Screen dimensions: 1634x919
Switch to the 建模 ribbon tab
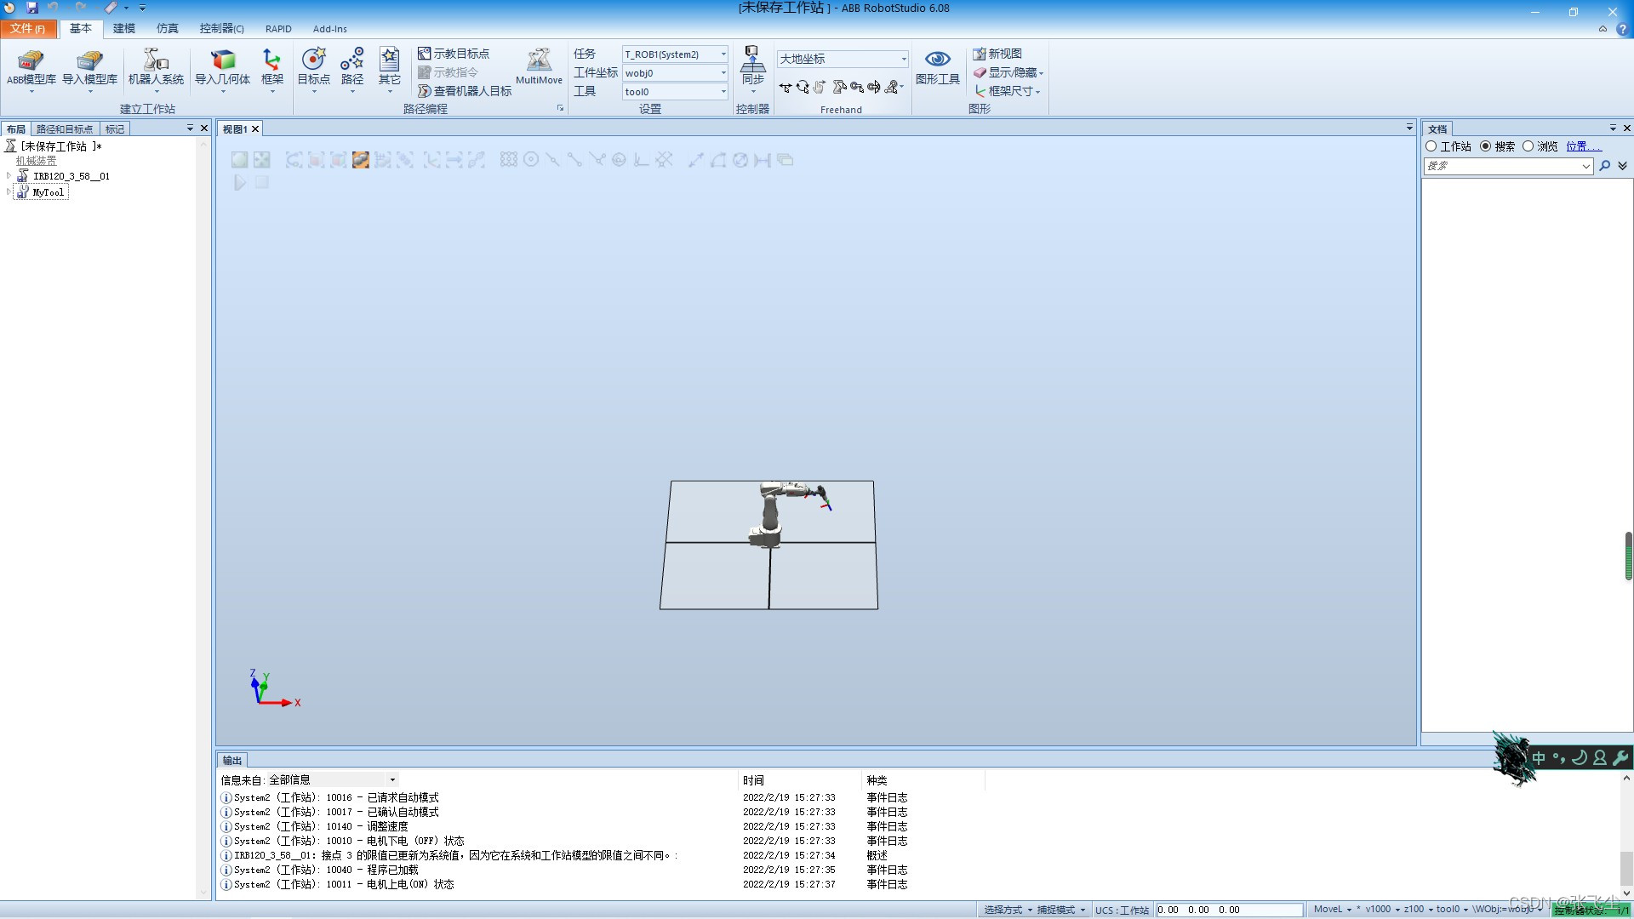[124, 28]
